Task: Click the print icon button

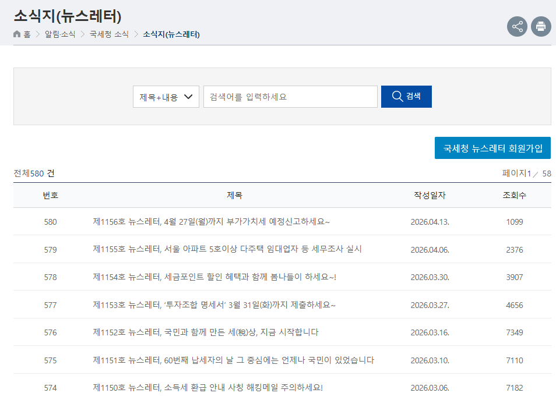Action: pos(541,27)
